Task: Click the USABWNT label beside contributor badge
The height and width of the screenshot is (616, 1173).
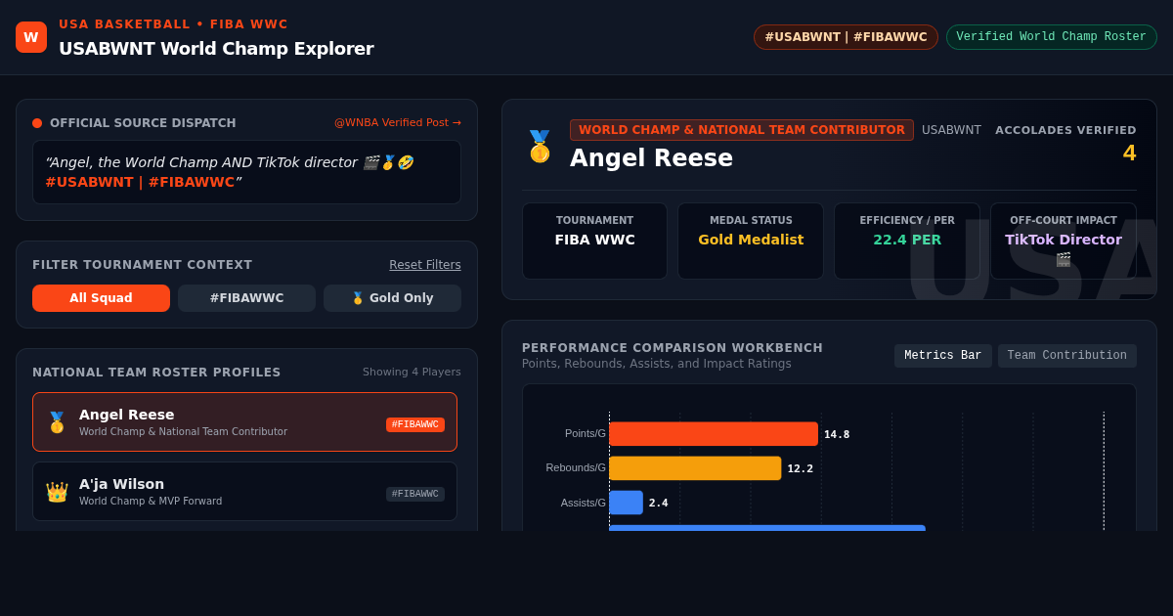Action: pos(951,130)
